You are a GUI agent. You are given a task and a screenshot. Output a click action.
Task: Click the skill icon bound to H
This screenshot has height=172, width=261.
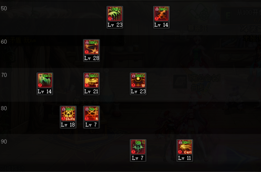[x=91, y=47]
